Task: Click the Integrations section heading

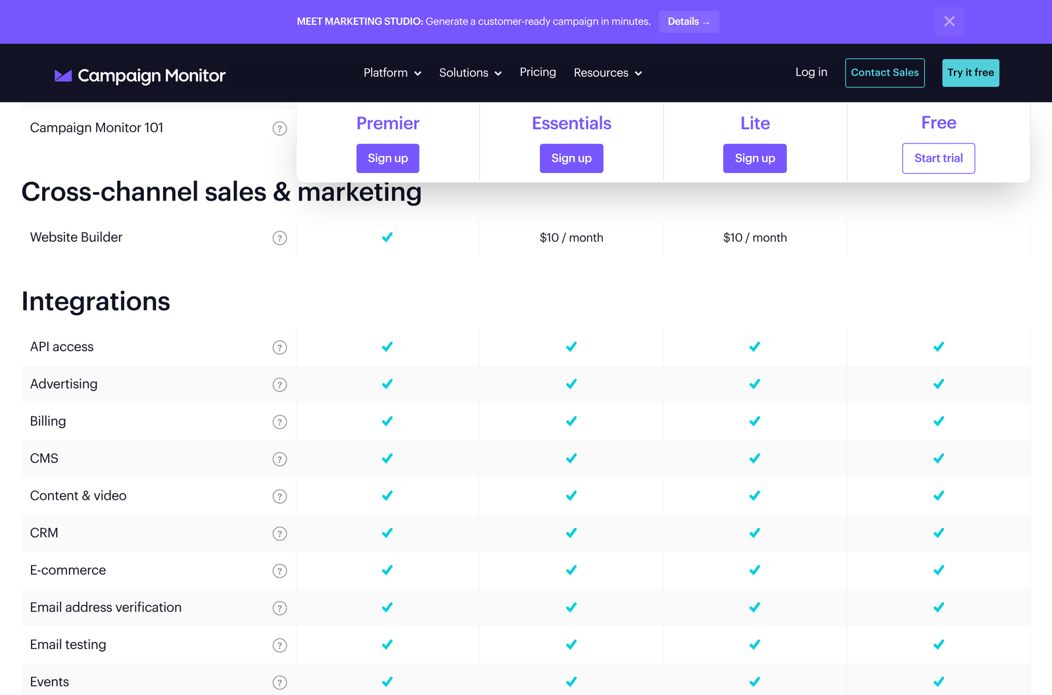Action: click(96, 302)
